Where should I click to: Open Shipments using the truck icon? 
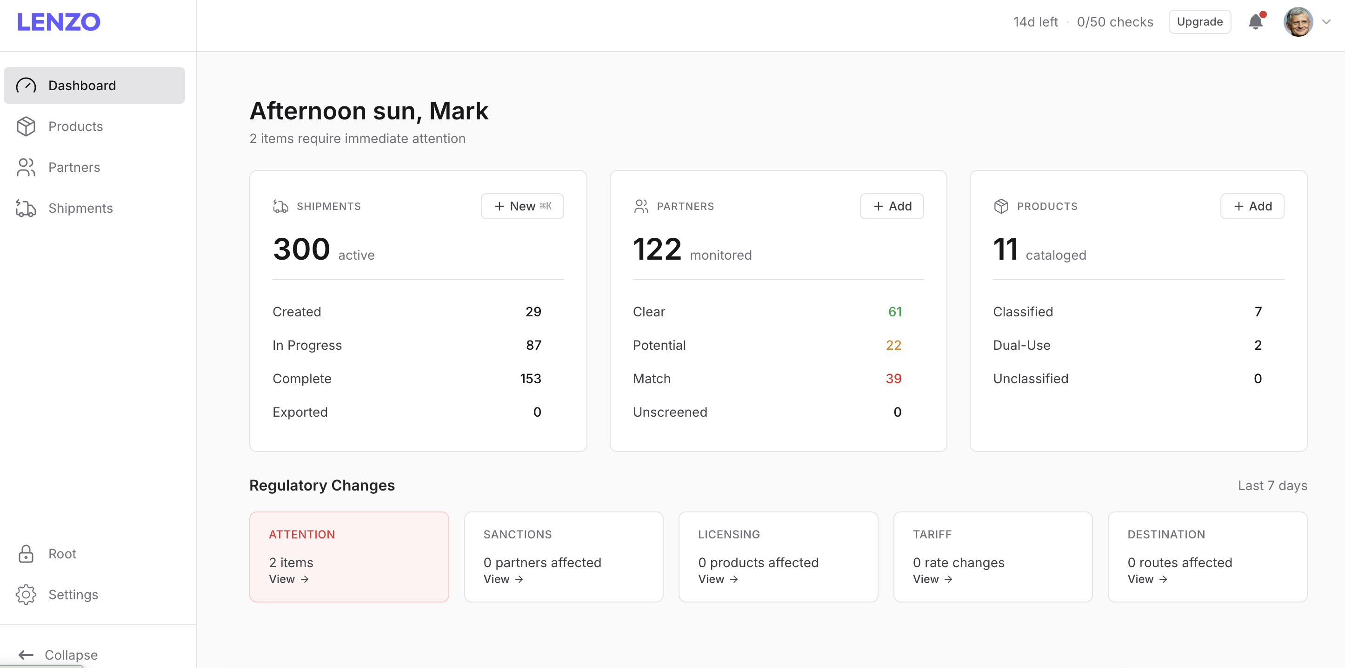point(27,208)
